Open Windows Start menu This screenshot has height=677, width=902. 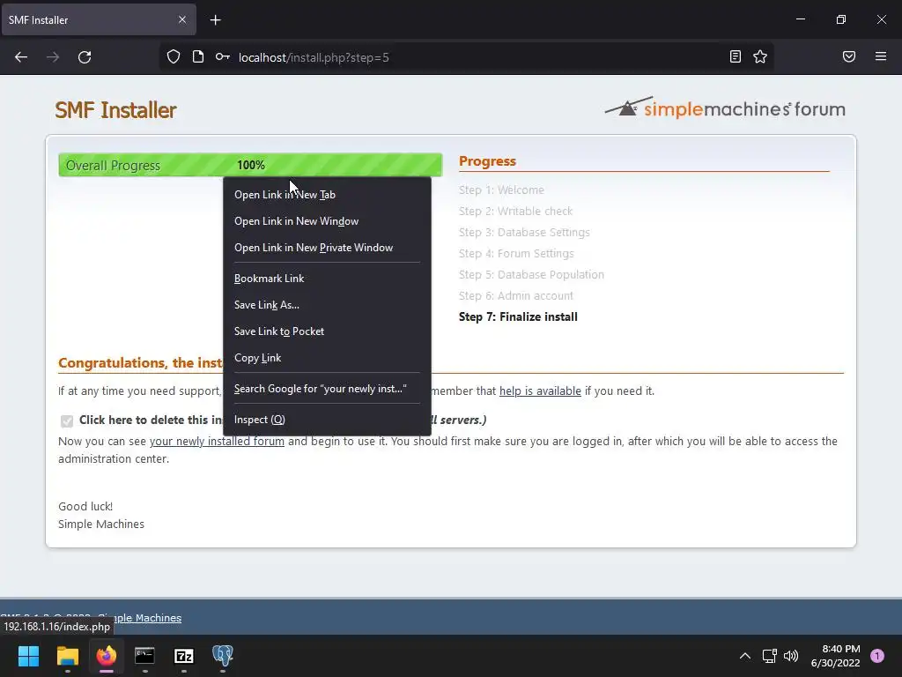click(28, 656)
